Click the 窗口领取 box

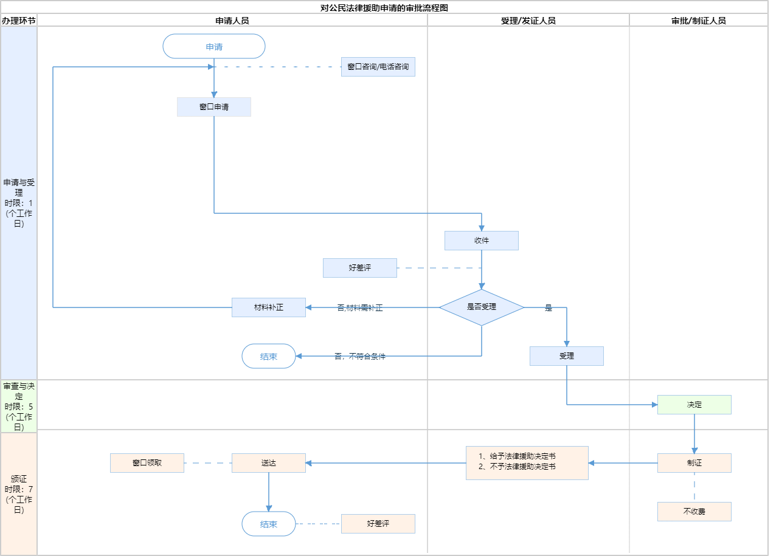click(x=147, y=463)
